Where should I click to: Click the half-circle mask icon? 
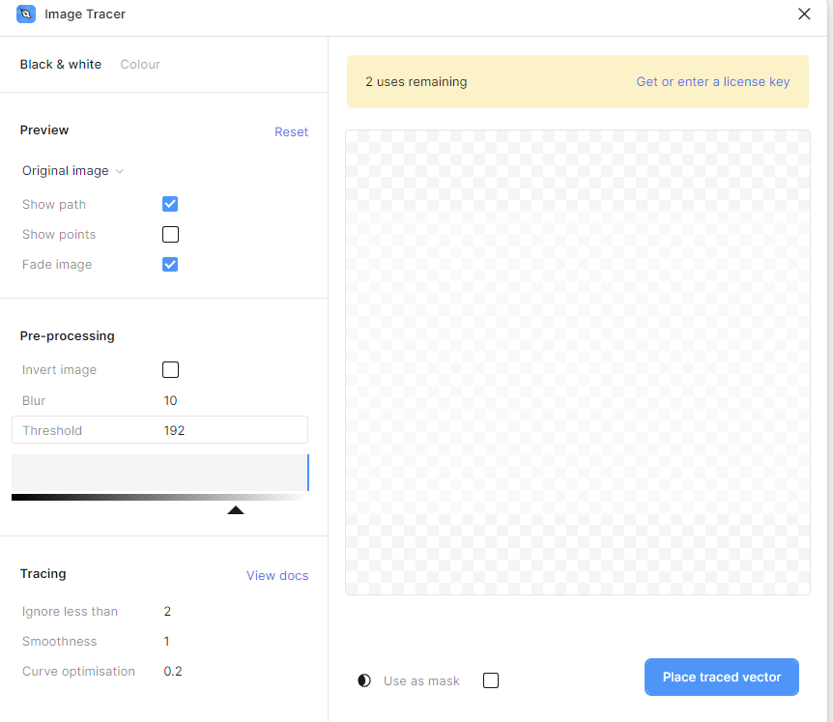(364, 680)
